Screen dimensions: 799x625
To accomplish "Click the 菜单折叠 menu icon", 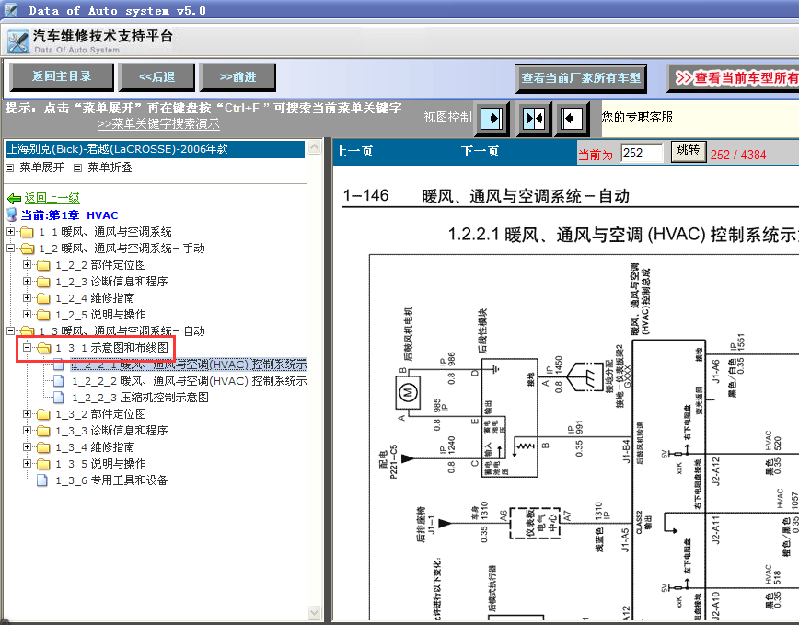I will coord(77,168).
